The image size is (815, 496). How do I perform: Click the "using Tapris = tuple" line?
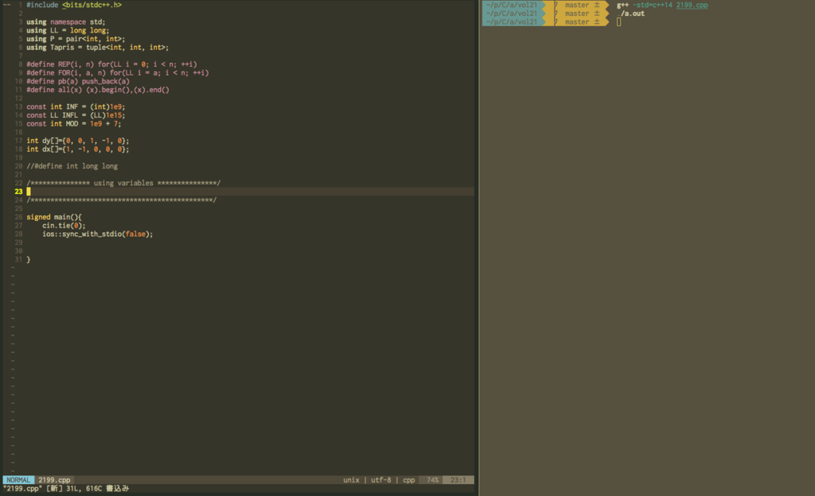pyautogui.click(x=98, y=47)
